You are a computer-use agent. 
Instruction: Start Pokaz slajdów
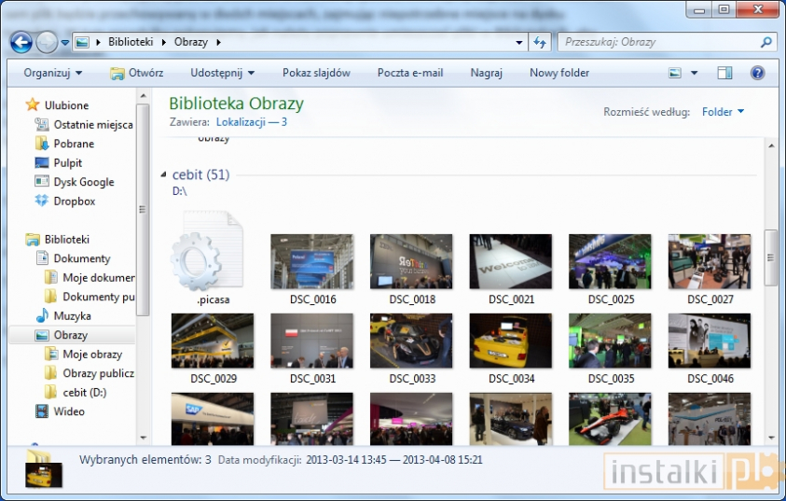point(316,73)
